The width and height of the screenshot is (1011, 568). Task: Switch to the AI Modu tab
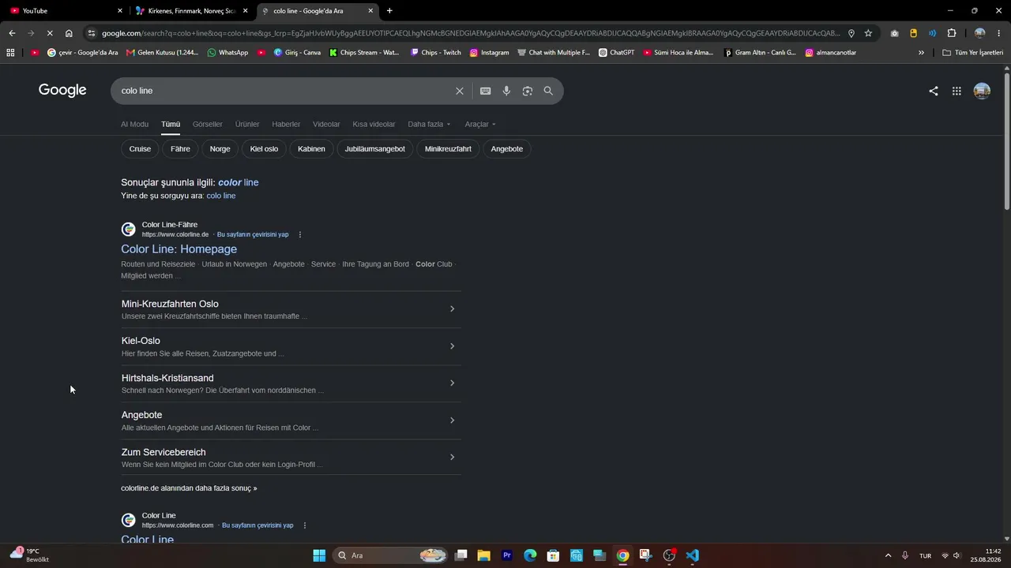(134, 124)
